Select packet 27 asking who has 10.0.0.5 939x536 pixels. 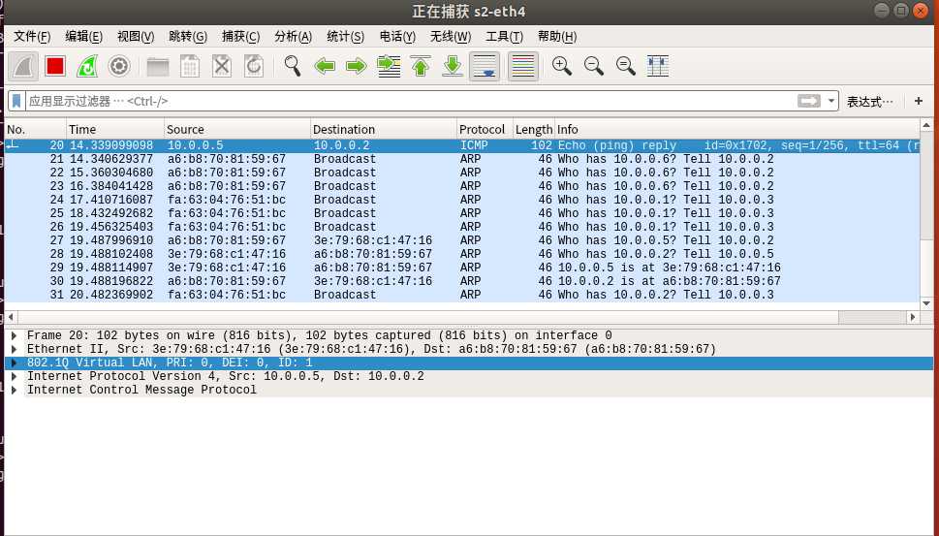[462, 240]
